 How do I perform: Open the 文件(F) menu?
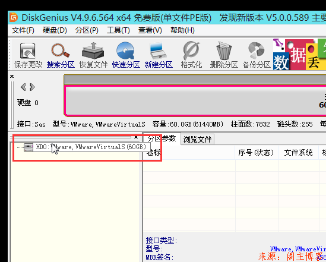click(x=23, y=30)
